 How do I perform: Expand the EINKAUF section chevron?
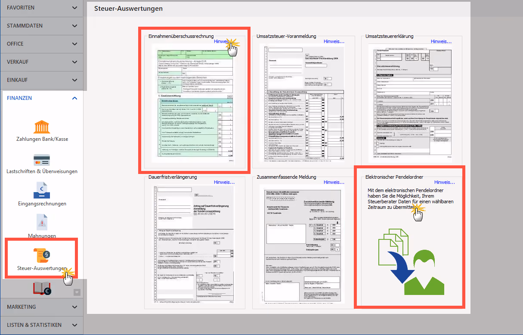(x=75, y=80)
